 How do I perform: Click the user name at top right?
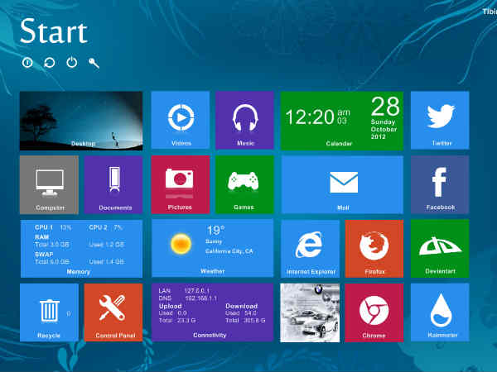tap(490, 12)
